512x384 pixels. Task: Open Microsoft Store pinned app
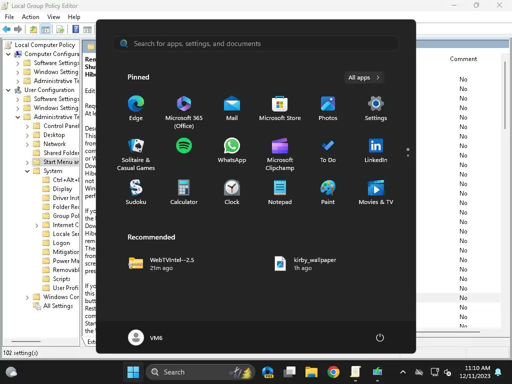(x=280, y=108)
